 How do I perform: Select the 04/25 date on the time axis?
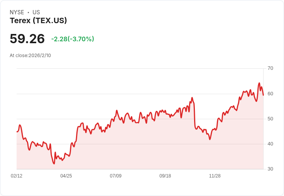(66, 176)
